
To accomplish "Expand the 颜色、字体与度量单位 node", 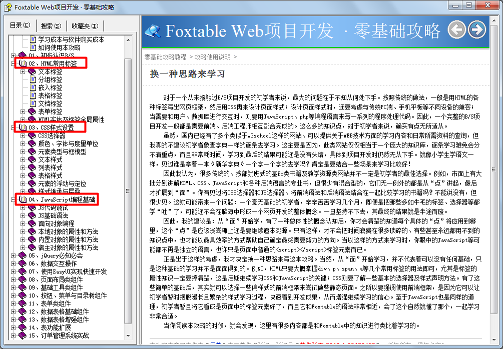I will [x=23, y=143].
